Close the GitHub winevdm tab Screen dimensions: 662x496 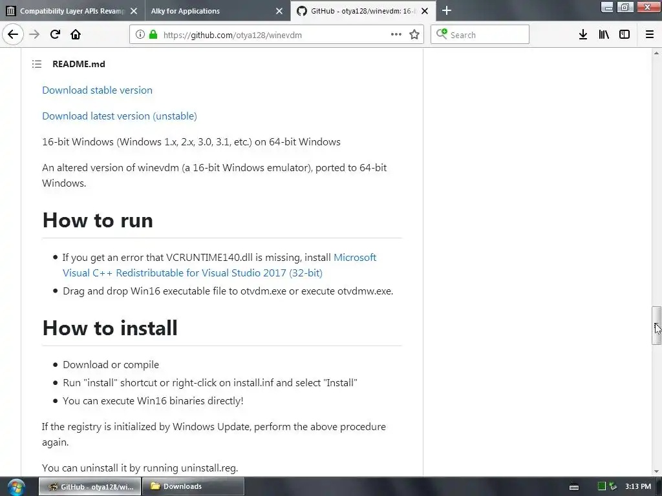coord(425,11)
